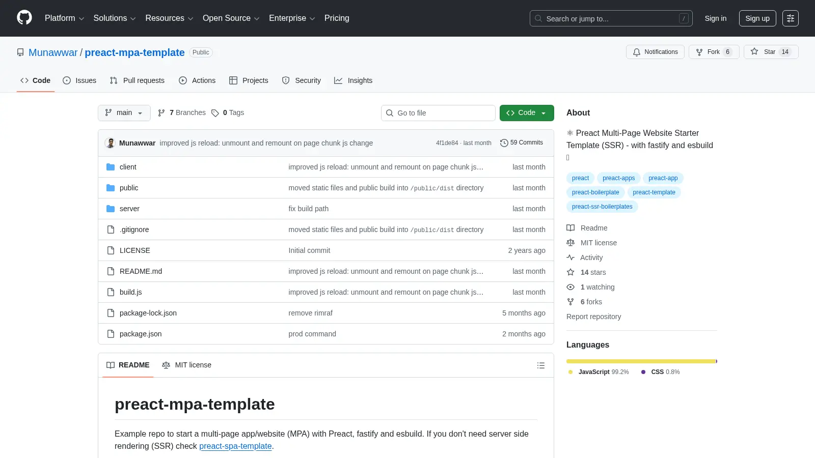Expand the Resources menu
Viewport: 815px width, 458px height.
pyautogui.click(x=169, y=18)
